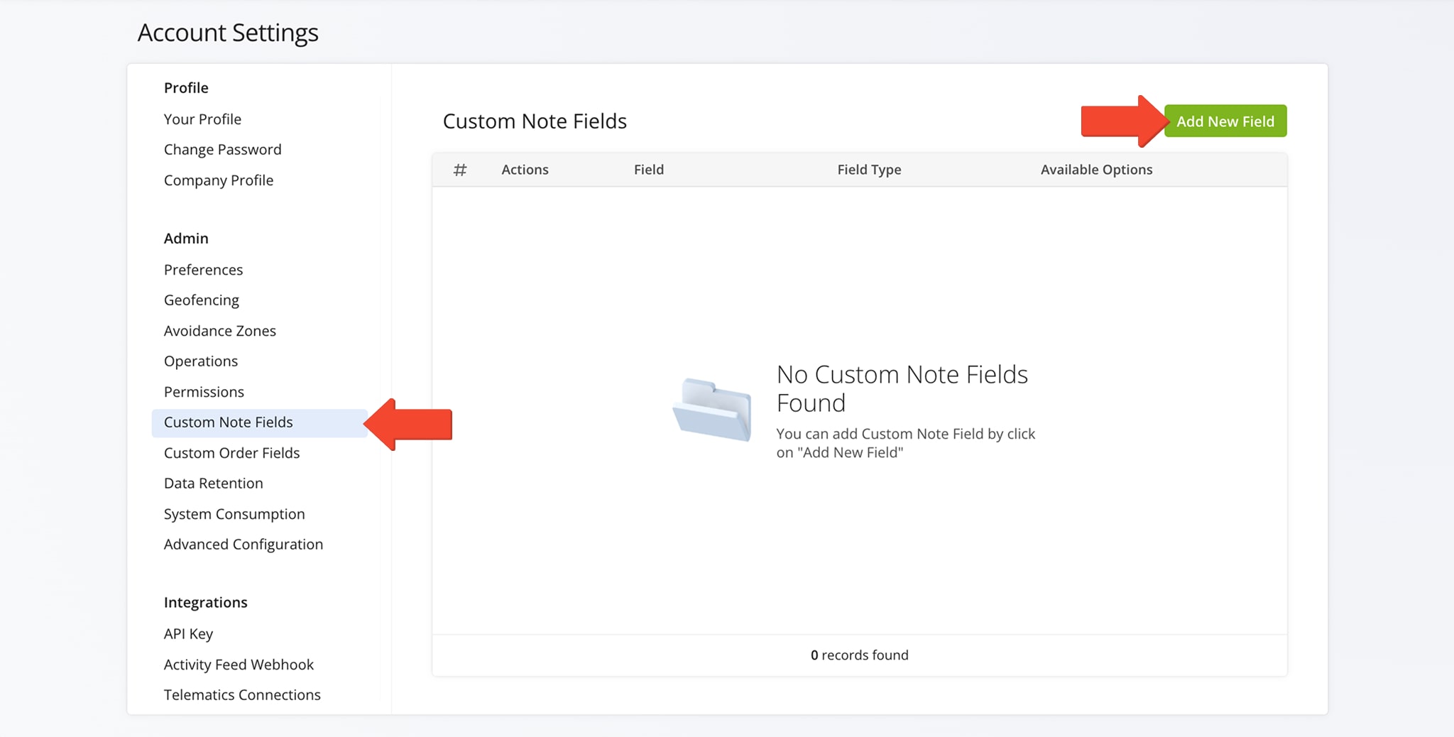
Task: Open Company Profile section
Action: [x=219, y=180]
